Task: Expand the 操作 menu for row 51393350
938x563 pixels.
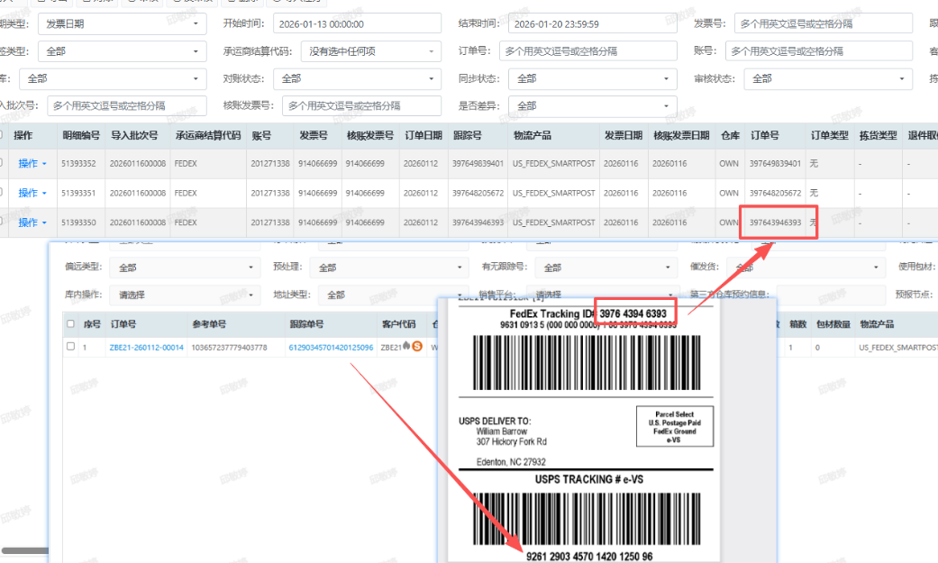Action: pyautogui.click(x=32, y=222)
